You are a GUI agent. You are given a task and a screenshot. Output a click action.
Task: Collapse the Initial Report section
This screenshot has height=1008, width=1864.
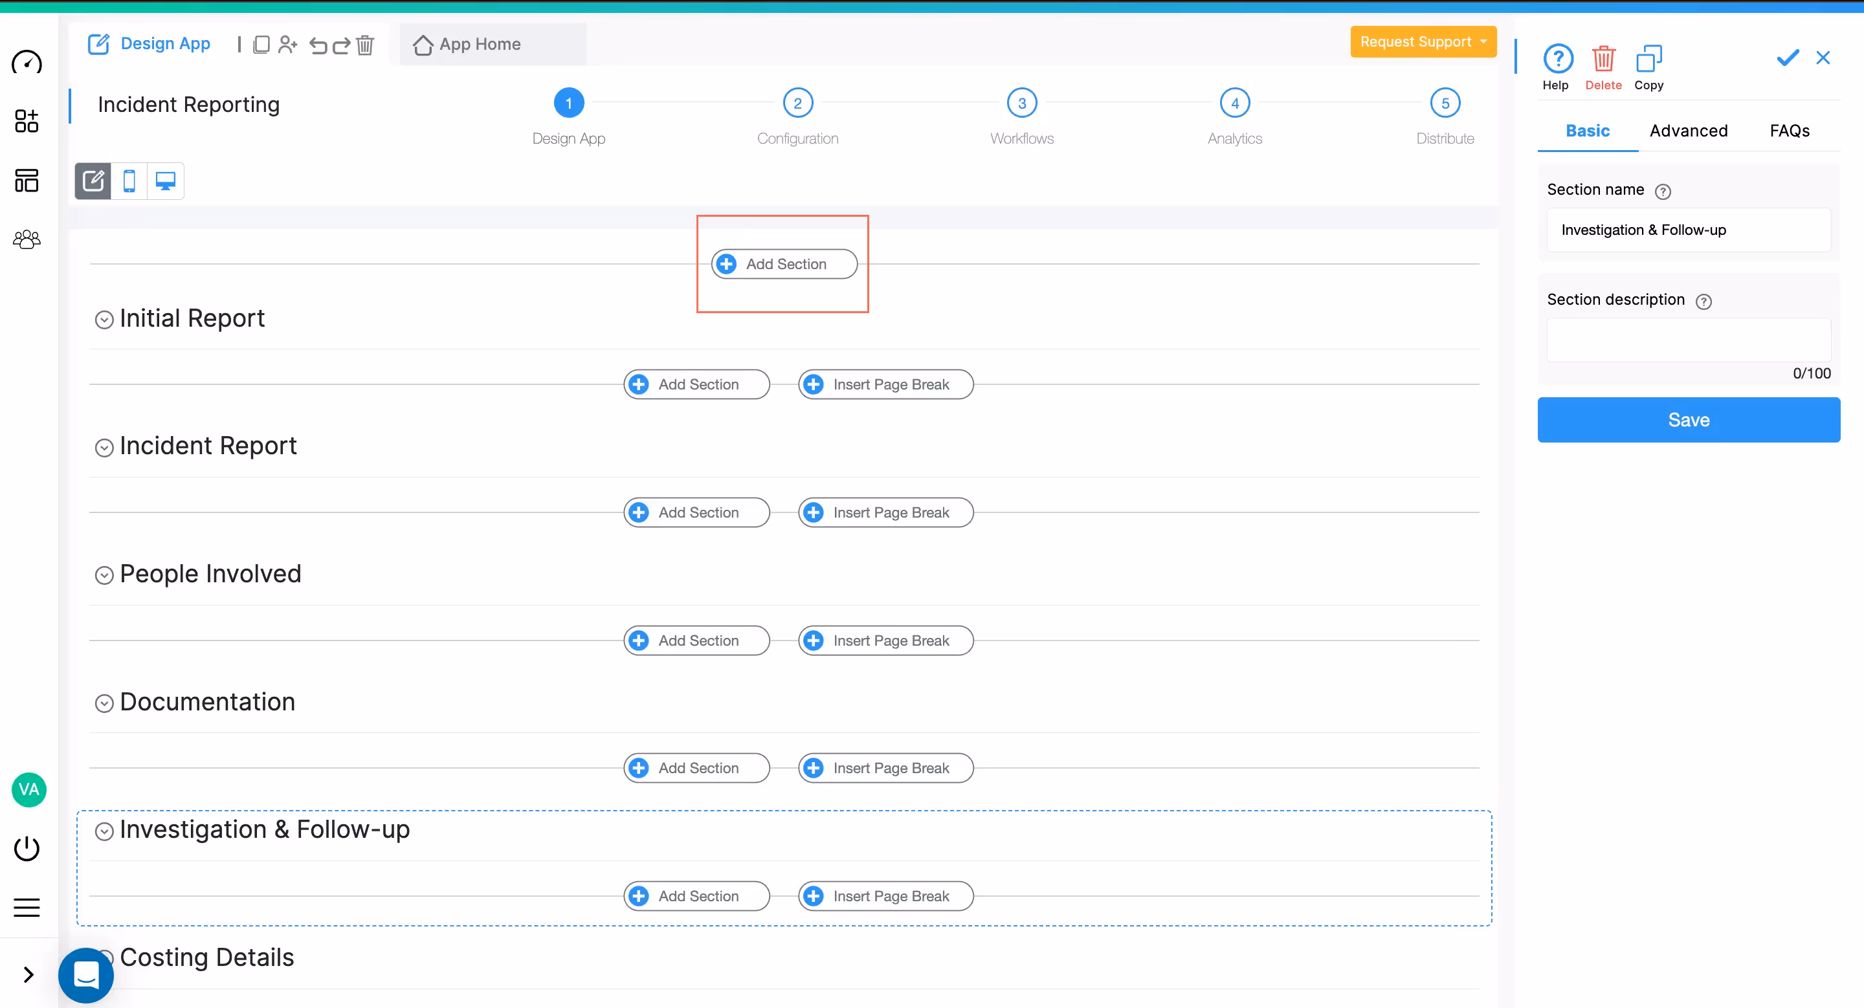[x=104, y=320]
